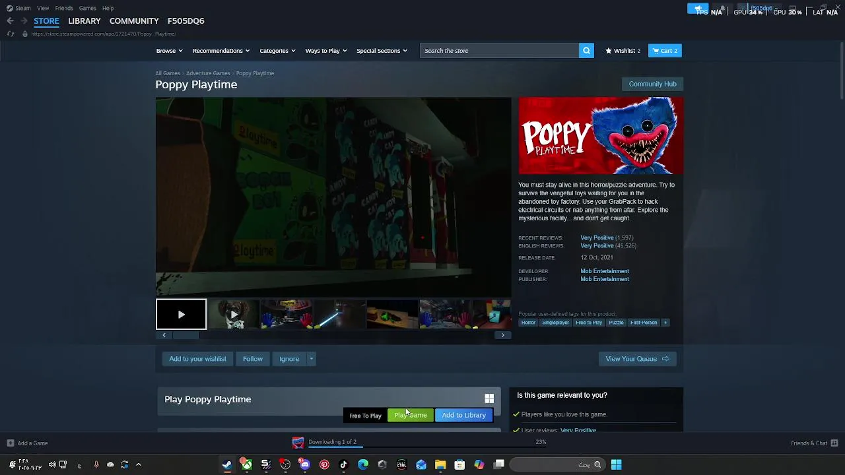Click the Ignore button
Screen dimensions: 845x475
(x=289, y=359)
